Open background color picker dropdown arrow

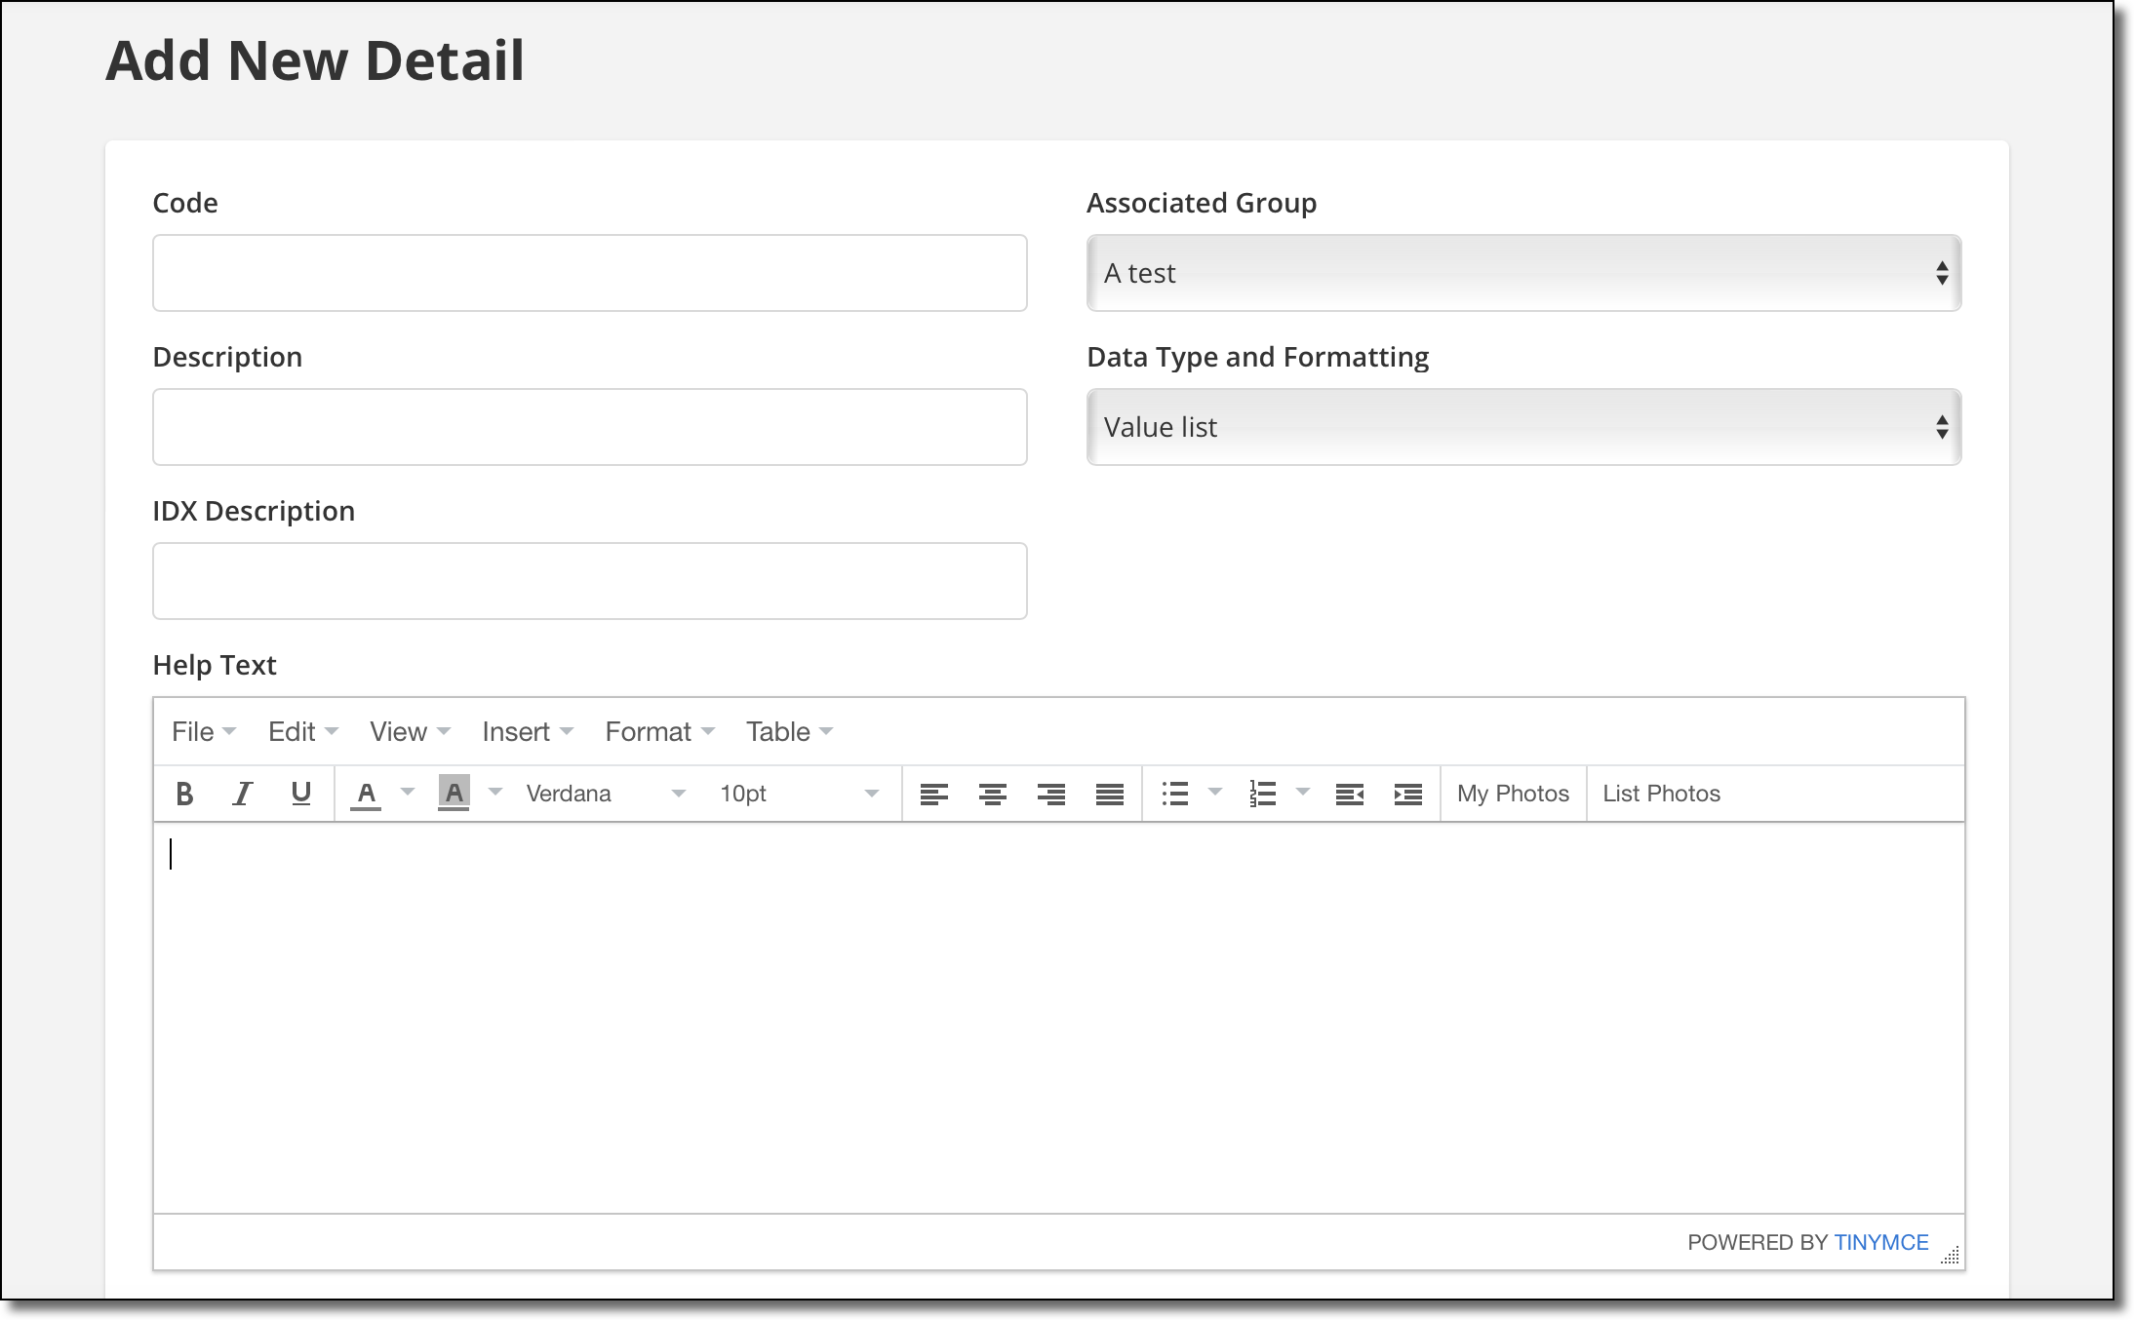[495, 793]
